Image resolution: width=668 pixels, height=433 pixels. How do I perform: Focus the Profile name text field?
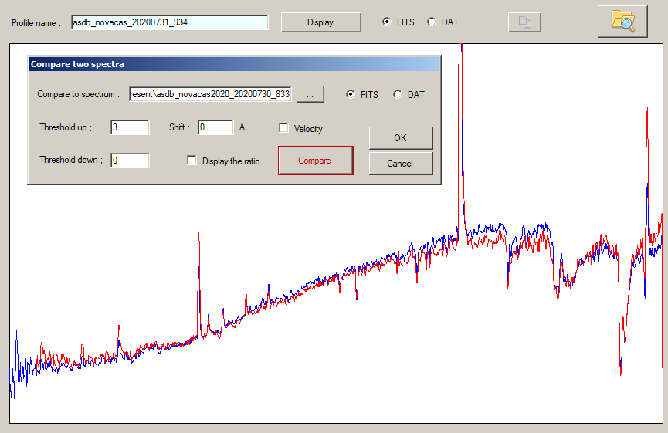pos(169,22)
